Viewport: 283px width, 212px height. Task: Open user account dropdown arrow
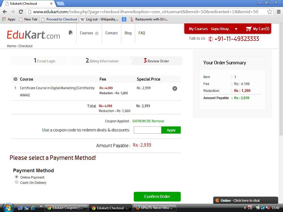click(x=236, y=29)
